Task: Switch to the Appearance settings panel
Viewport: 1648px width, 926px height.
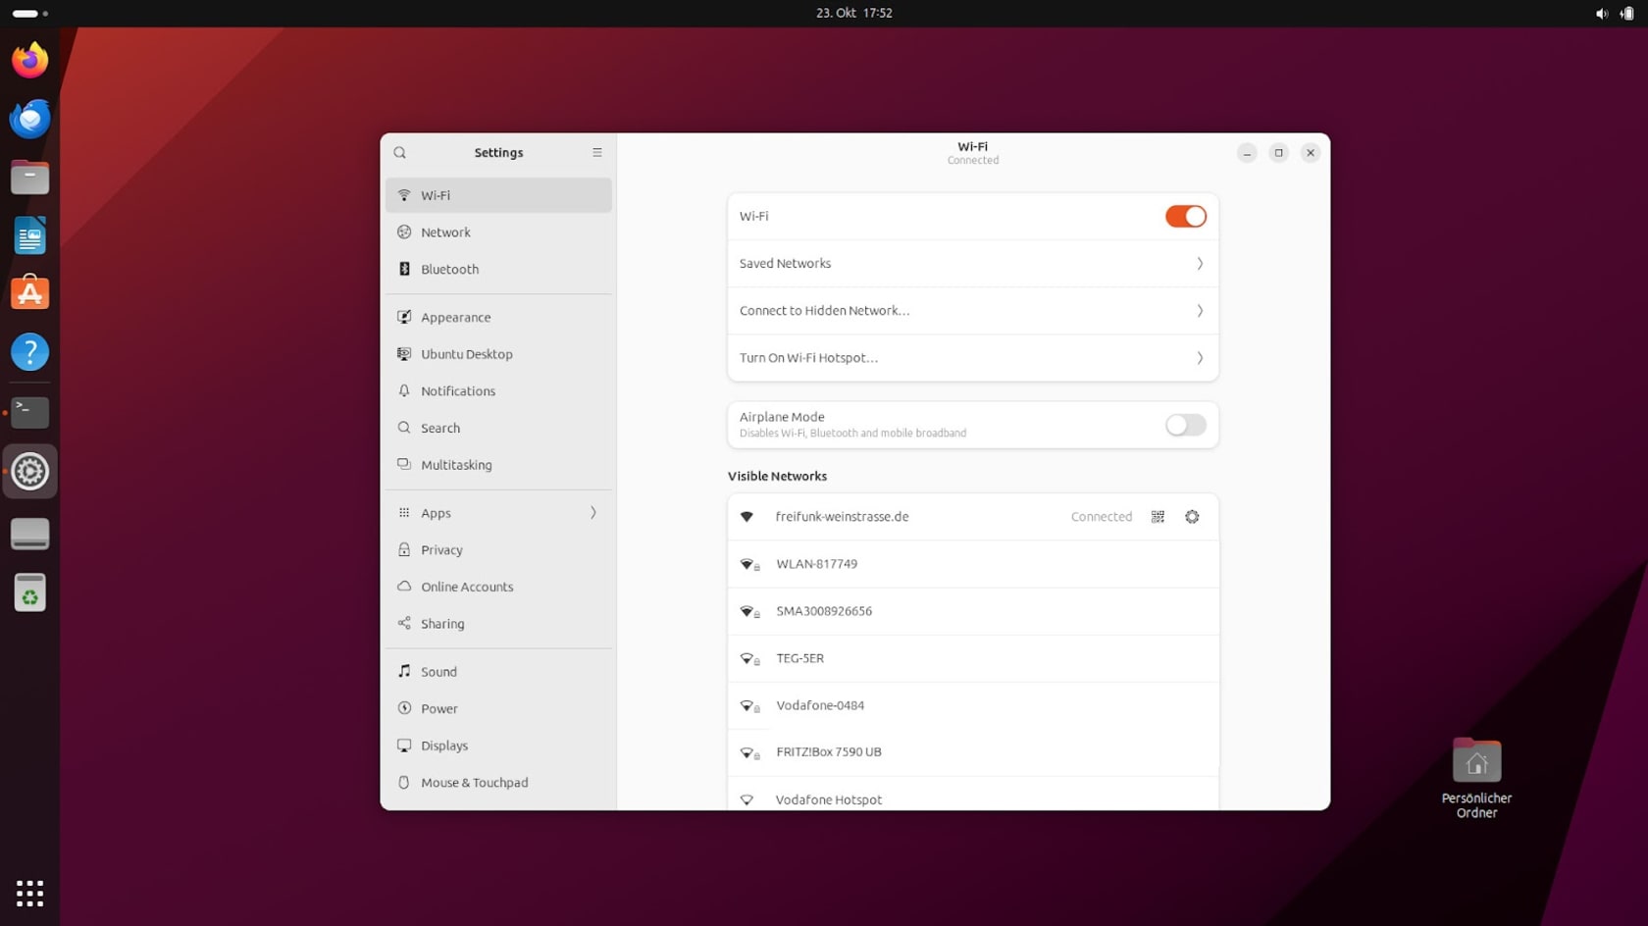Action: 498,318
